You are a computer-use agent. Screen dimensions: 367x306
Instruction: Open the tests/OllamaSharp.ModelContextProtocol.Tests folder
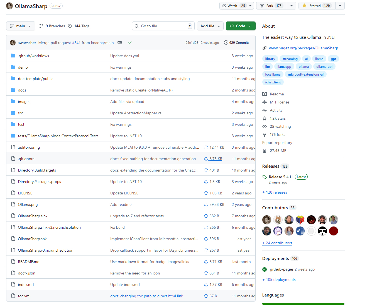coord(58,136)
